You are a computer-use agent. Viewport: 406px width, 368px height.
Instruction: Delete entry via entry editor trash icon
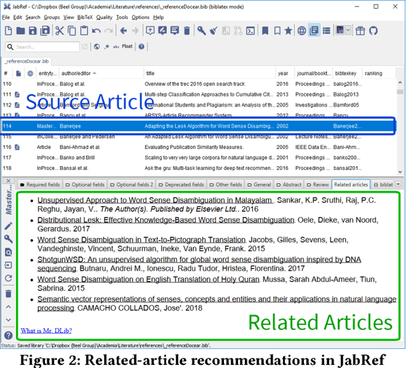[x=8, y=294]
